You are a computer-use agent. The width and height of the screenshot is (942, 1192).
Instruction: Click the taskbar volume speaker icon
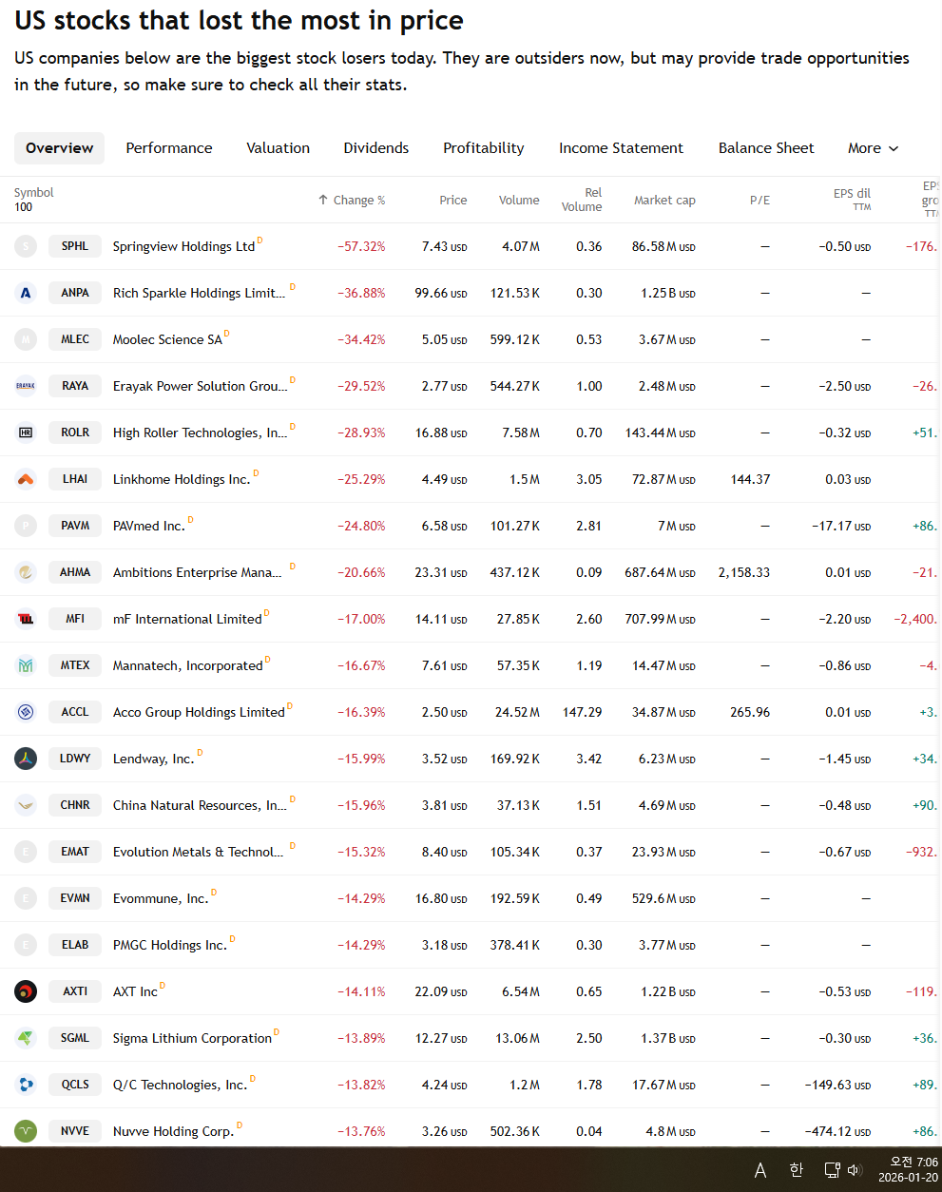854,1170
